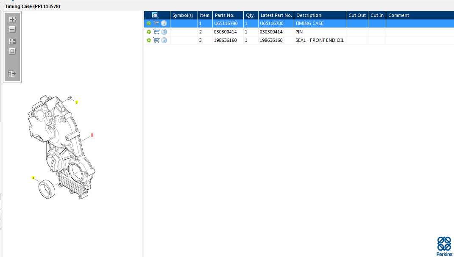Click the single-square fit view icon

pos(12,51)
